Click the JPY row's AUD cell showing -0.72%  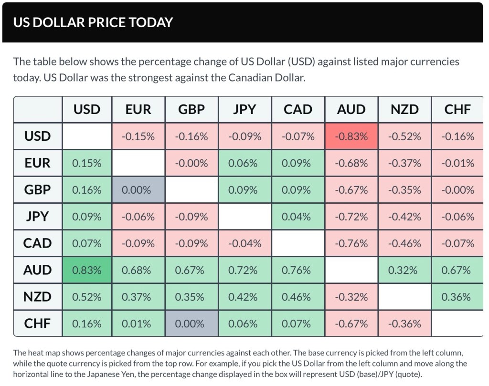351,217
